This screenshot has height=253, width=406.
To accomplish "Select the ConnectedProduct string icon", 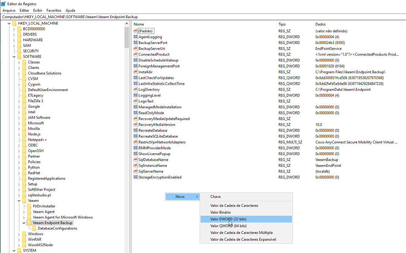I will point(136,54).
